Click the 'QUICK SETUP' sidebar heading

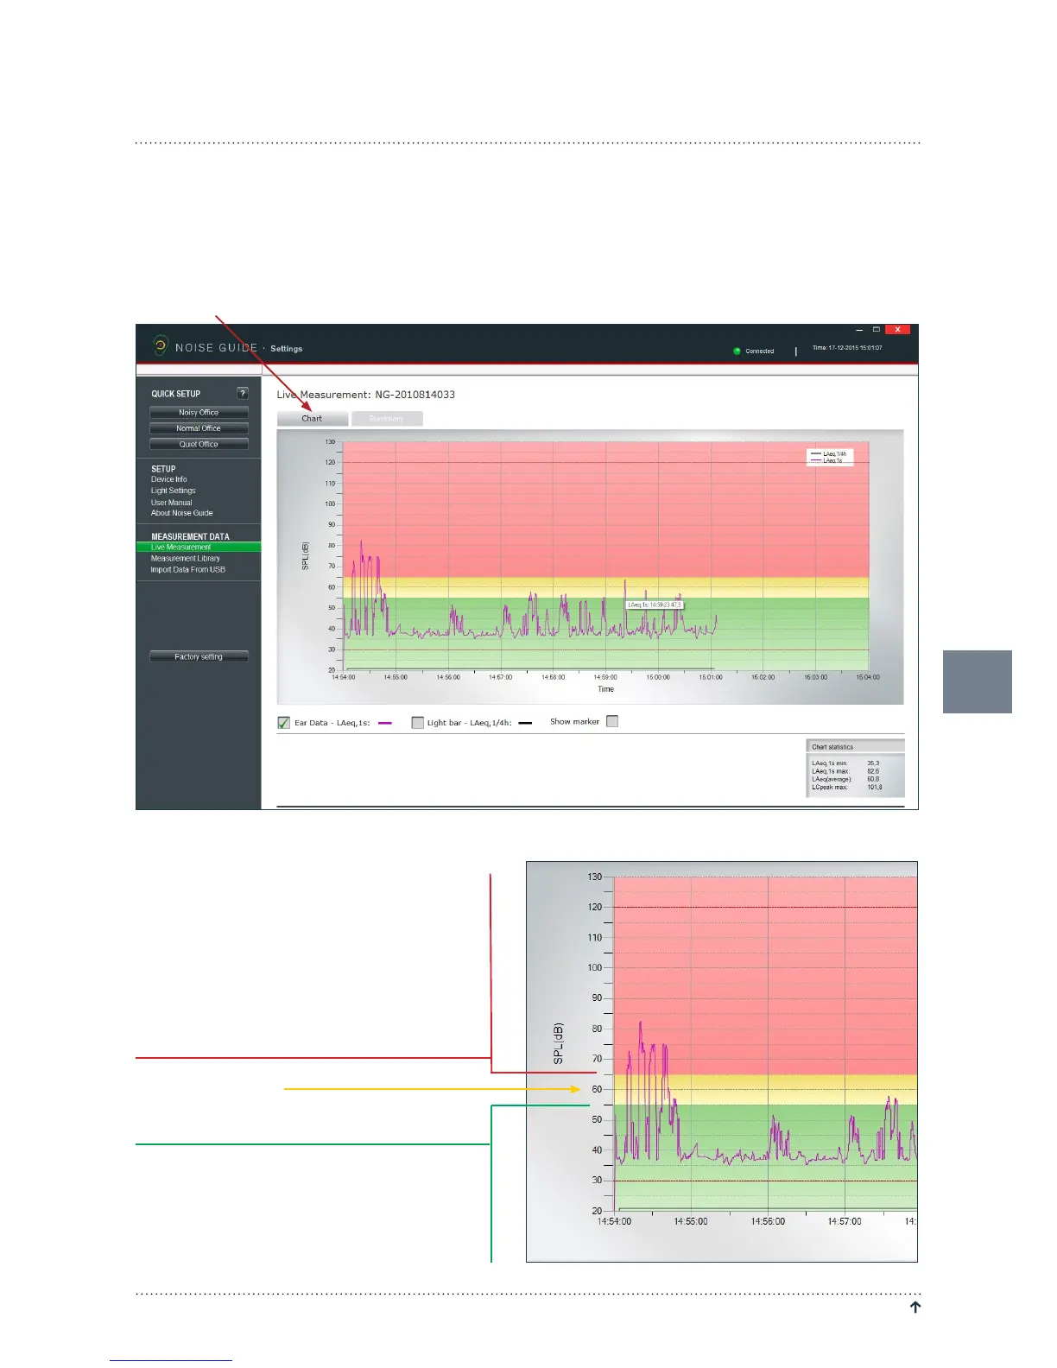(175, 394)
